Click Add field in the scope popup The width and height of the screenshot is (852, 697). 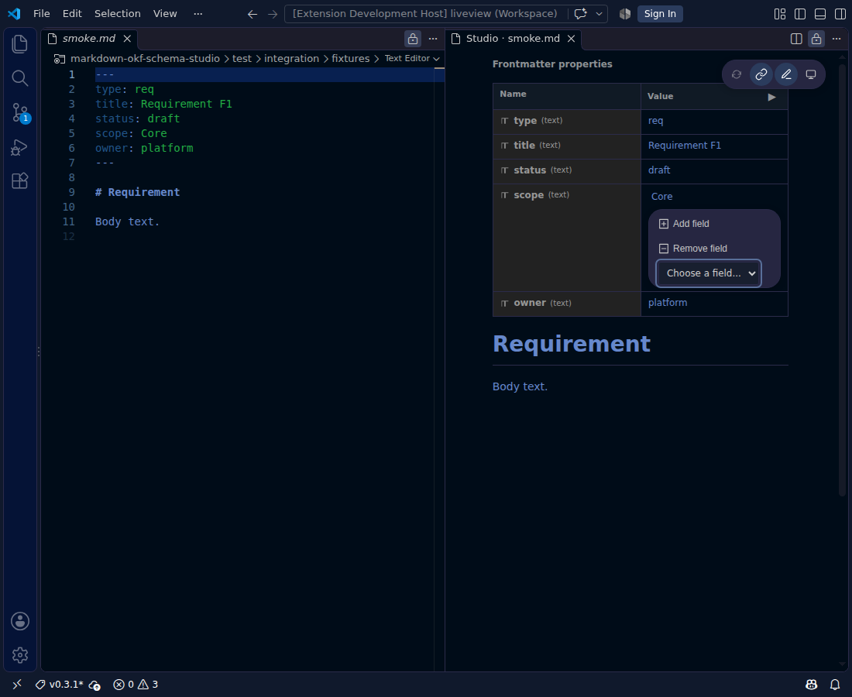(684, 224)
